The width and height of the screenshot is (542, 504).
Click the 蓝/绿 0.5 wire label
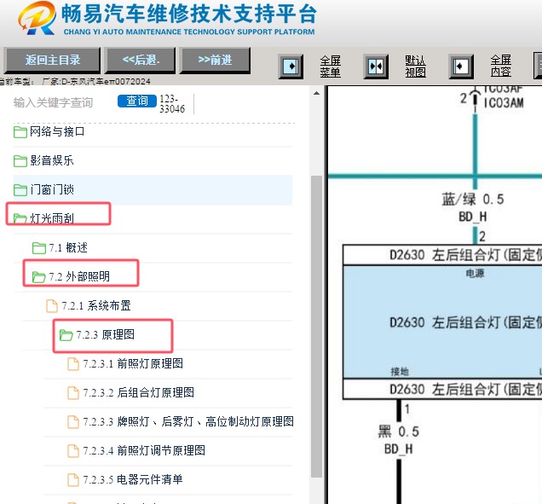pyautogui.click(x=472, y=200)
